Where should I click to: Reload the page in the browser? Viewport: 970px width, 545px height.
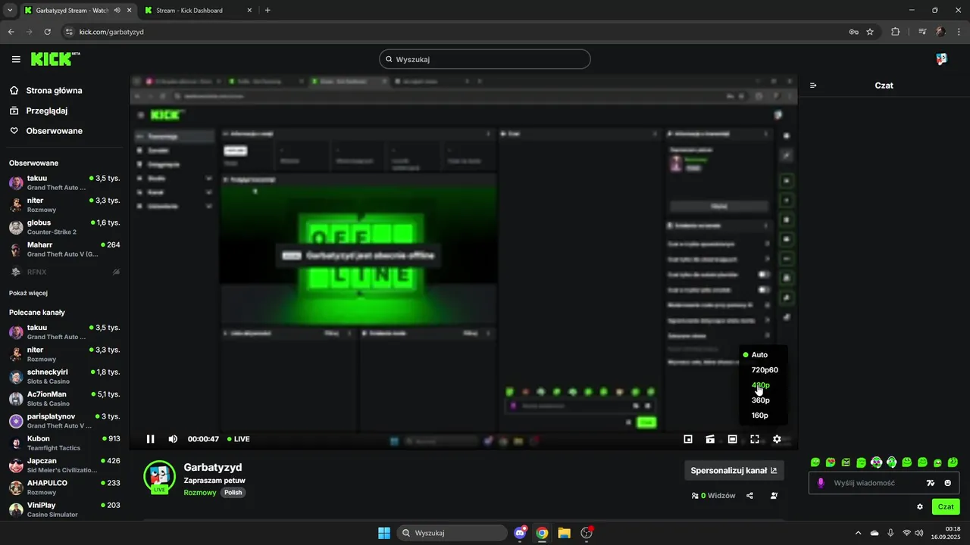click(x=47, y=32)
